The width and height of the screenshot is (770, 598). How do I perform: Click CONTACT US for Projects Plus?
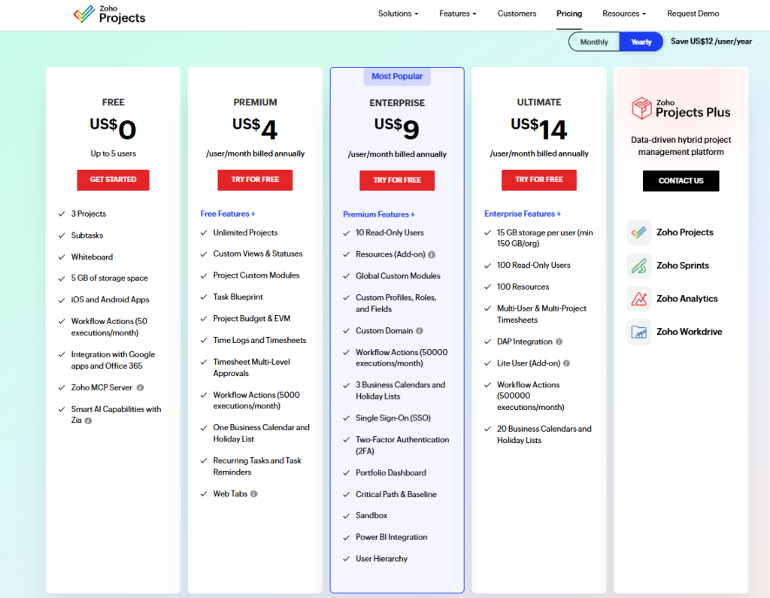point(681,181)
